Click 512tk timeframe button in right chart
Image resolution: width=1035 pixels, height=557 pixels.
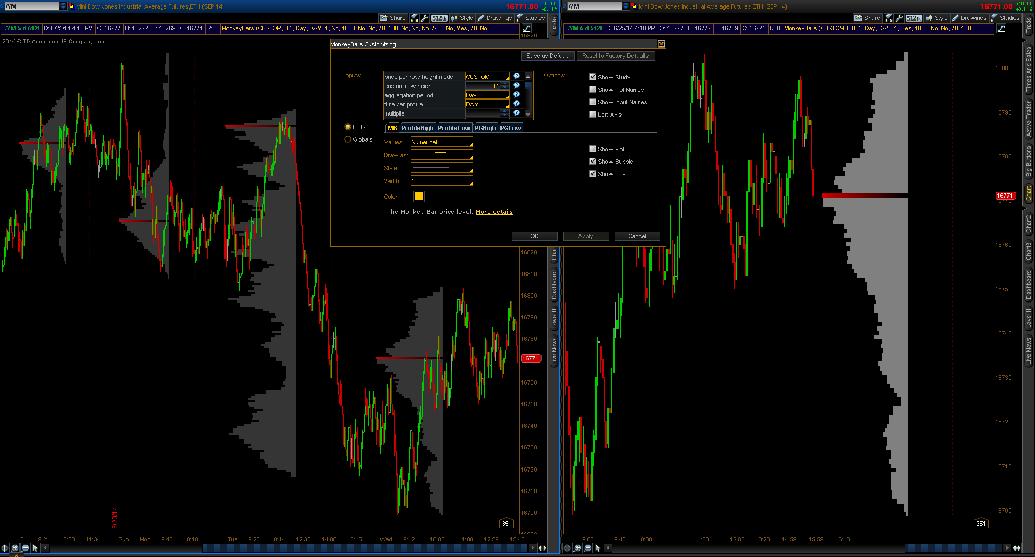click(x=914, y=18)
